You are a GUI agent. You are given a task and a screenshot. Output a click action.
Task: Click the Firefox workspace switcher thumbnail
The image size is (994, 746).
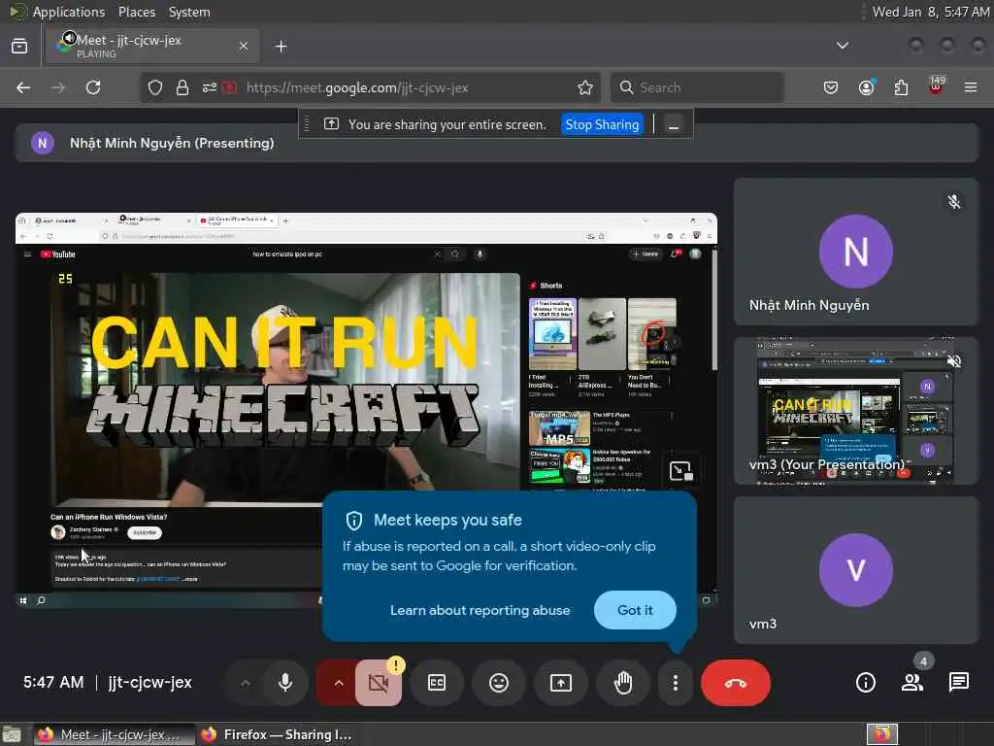(882, 734)
